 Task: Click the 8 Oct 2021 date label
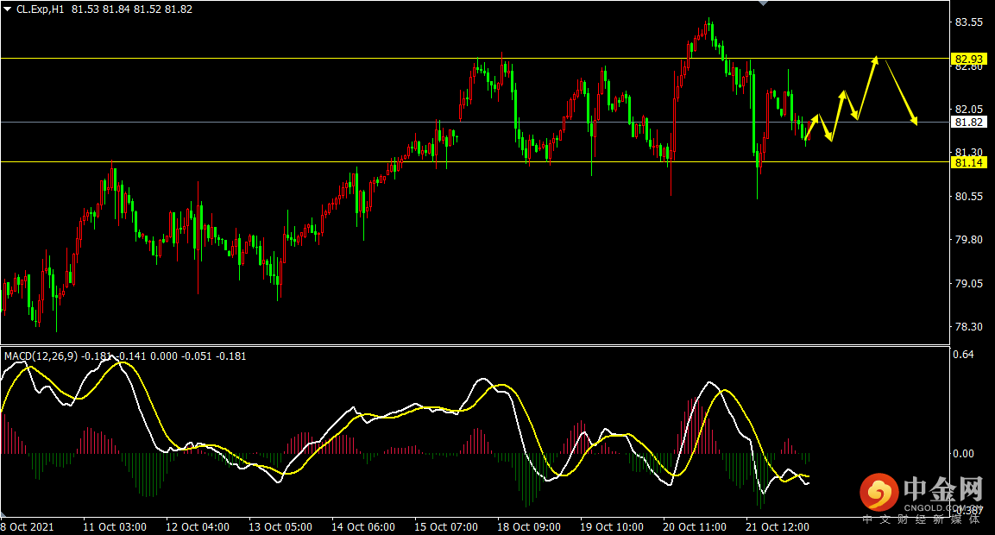[x=28, y=526]
